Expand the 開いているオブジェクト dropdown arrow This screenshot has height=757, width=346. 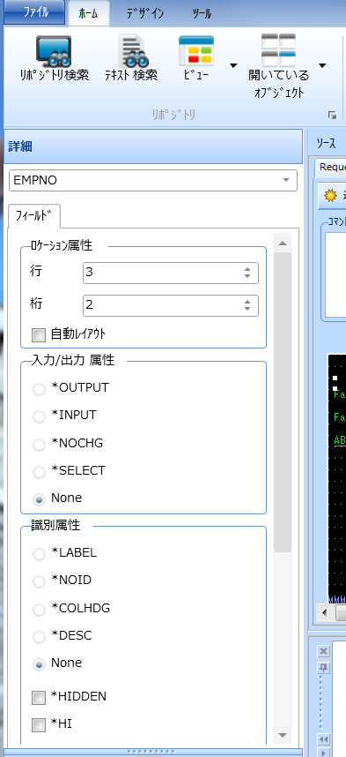click(322, 65)
